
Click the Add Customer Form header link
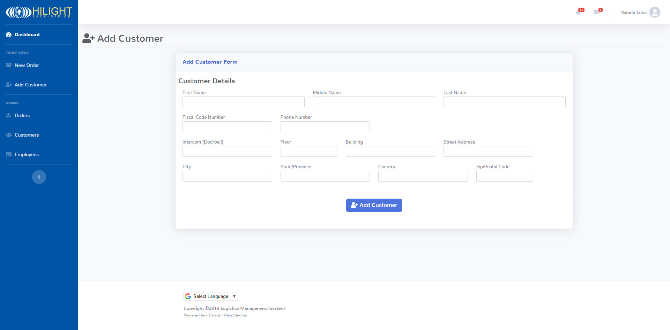210,62
